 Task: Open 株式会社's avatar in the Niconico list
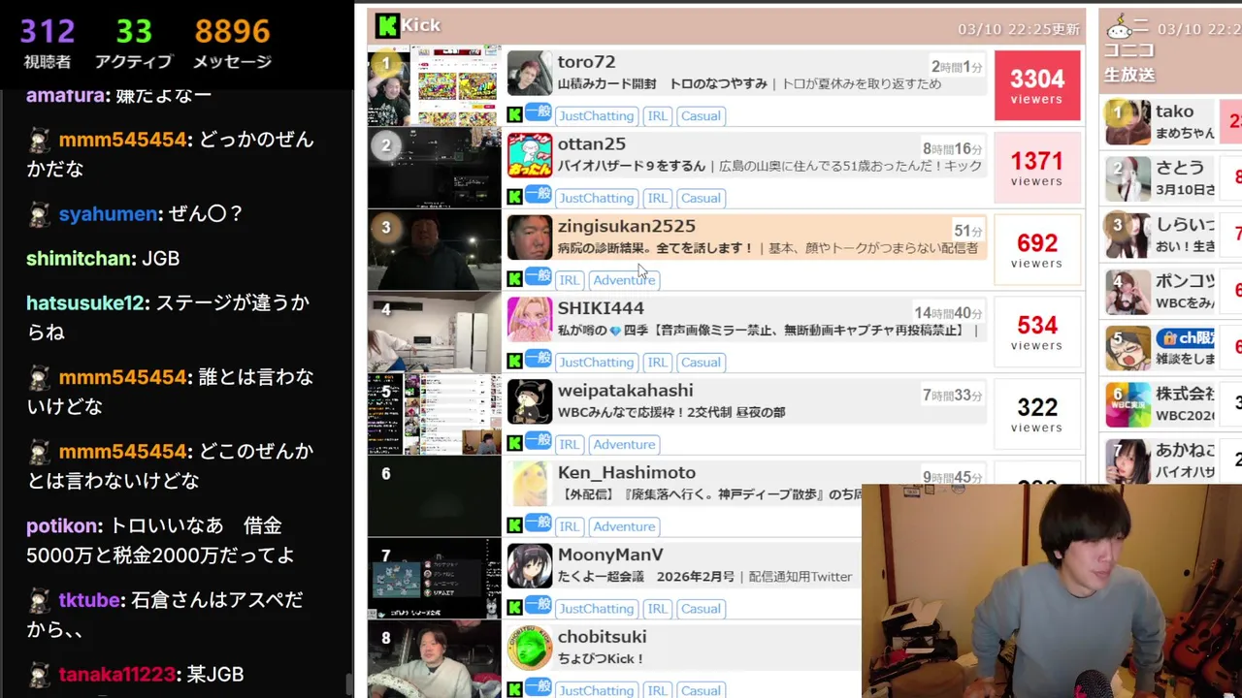[1128, 404]
